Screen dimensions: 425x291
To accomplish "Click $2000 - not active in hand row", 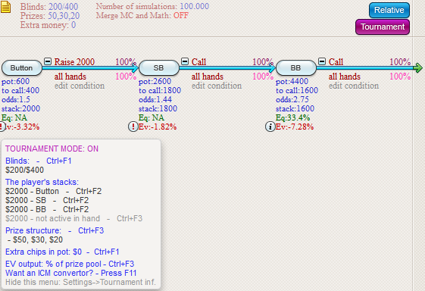I will [73, 218].
